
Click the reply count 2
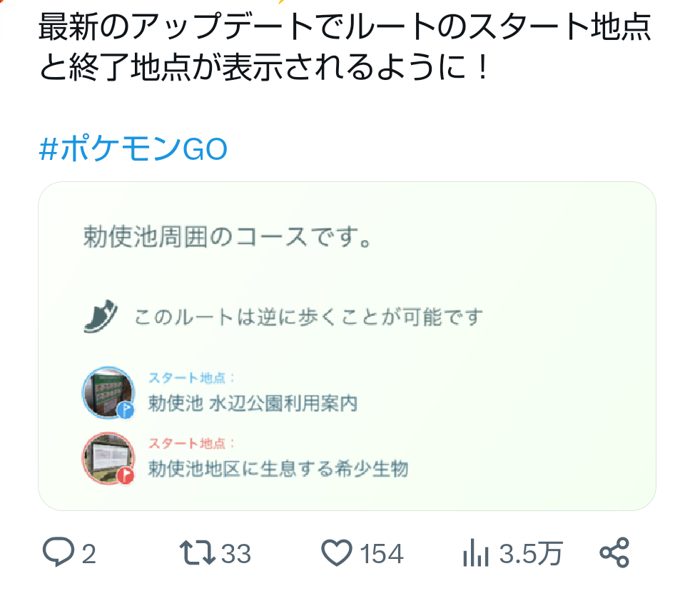[89, 554]
